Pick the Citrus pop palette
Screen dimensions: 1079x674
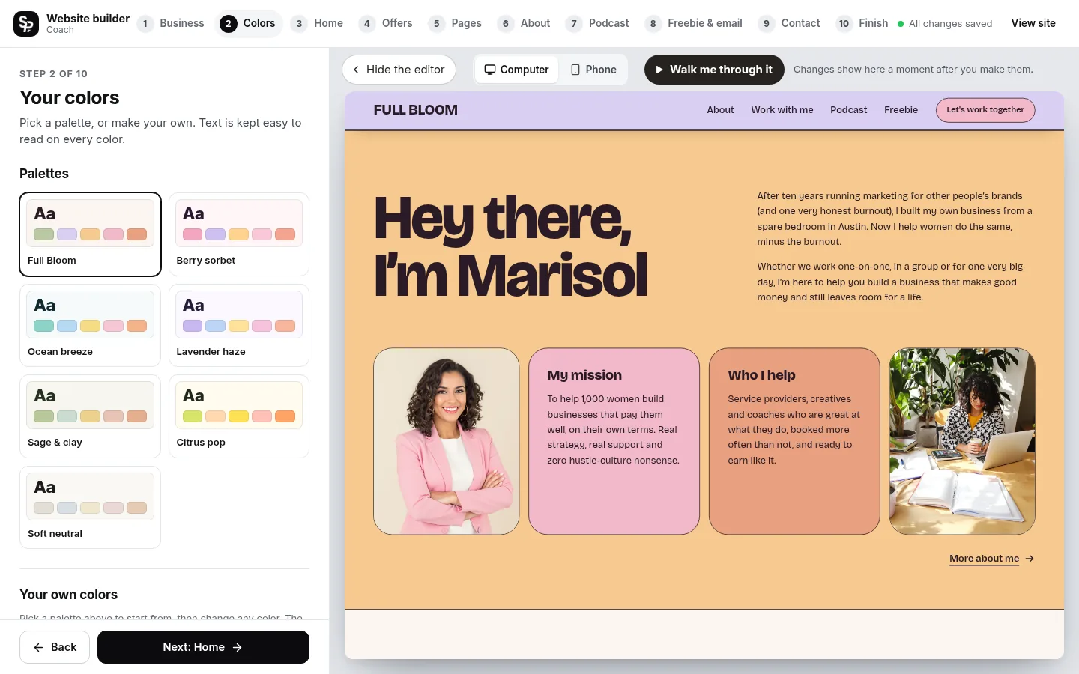click(239, 416)
